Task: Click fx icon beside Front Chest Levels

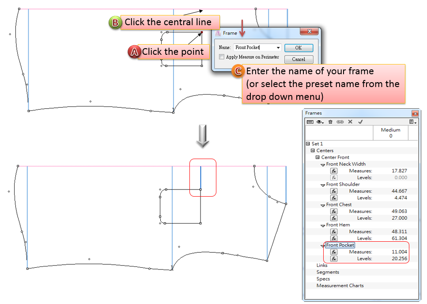Action: [334, 218]
